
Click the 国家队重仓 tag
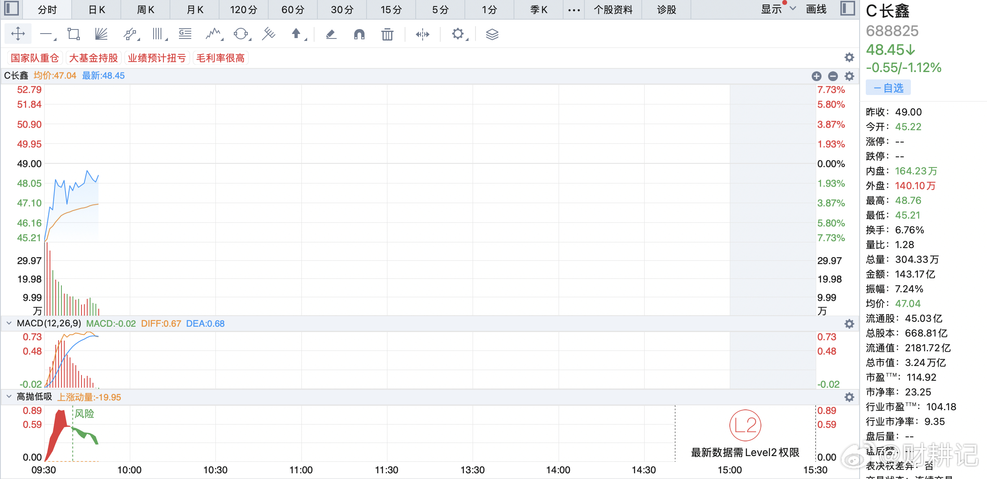click(x=35, y=58)
